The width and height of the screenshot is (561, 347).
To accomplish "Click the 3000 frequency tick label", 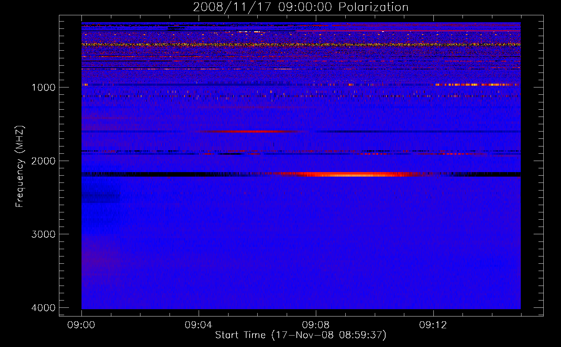I will 43,234.
